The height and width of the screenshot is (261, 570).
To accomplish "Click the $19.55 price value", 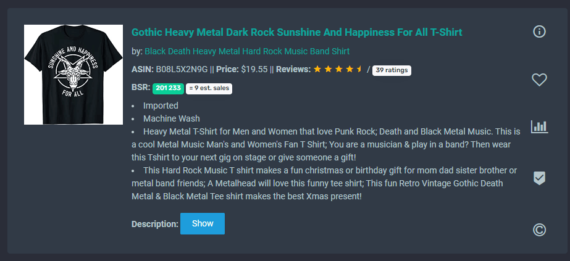I will tap(254, 69).
